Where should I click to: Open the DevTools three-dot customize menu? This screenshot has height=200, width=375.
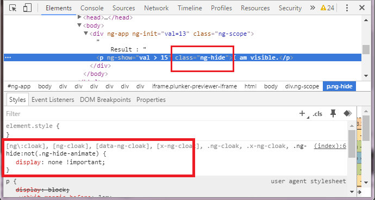[x=347, y=8]
